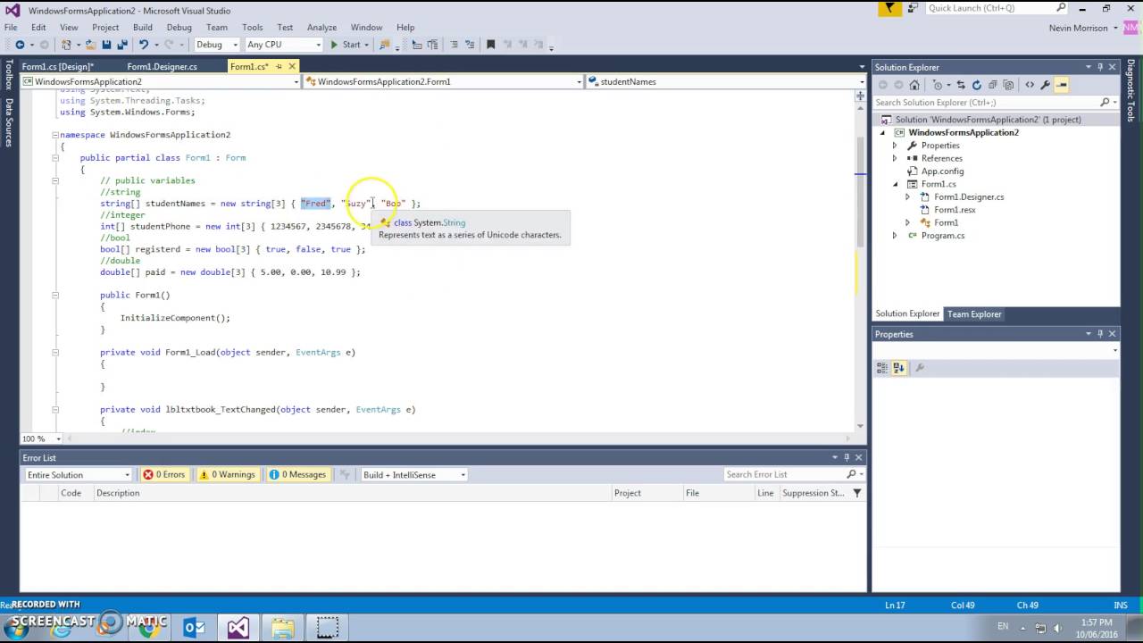The height and width of the screenshot is (643, 1143).
Task: Switch to the Team Explorer tab
Action: pos(974,314)
